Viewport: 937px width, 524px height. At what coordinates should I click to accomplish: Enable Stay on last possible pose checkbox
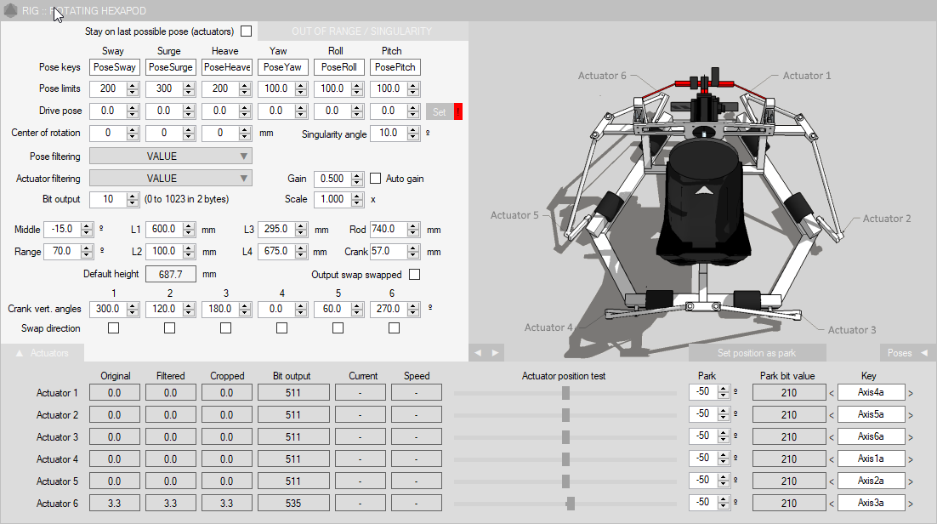(x=246, y=31)
